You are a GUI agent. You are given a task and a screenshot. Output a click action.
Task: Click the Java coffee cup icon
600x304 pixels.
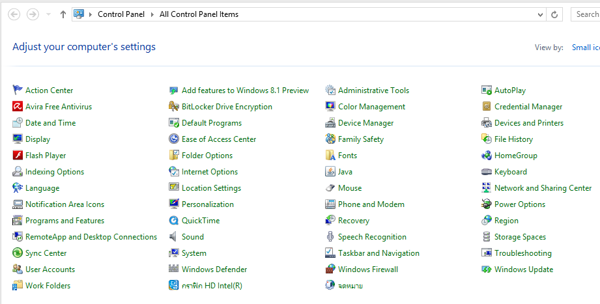click(x=330, y=172)
